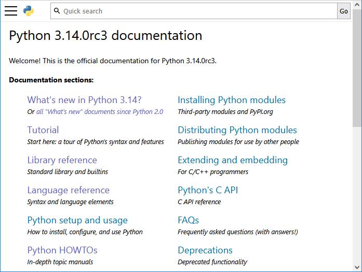
Task: Click the scrollbar up arrow
Action: pyautogui.click(x=357, y=5)
